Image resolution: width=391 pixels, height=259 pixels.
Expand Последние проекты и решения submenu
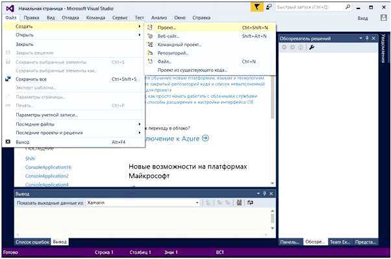(140, 133)
